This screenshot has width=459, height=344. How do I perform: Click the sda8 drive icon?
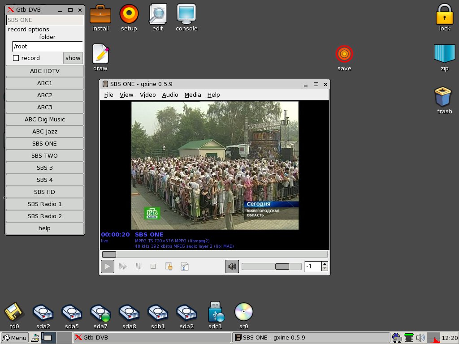point(129,316)
